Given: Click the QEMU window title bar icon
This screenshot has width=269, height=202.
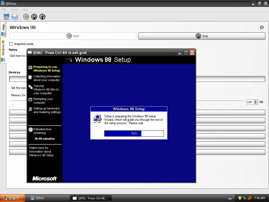Looking at the screenshot, I should click(30, 53).
